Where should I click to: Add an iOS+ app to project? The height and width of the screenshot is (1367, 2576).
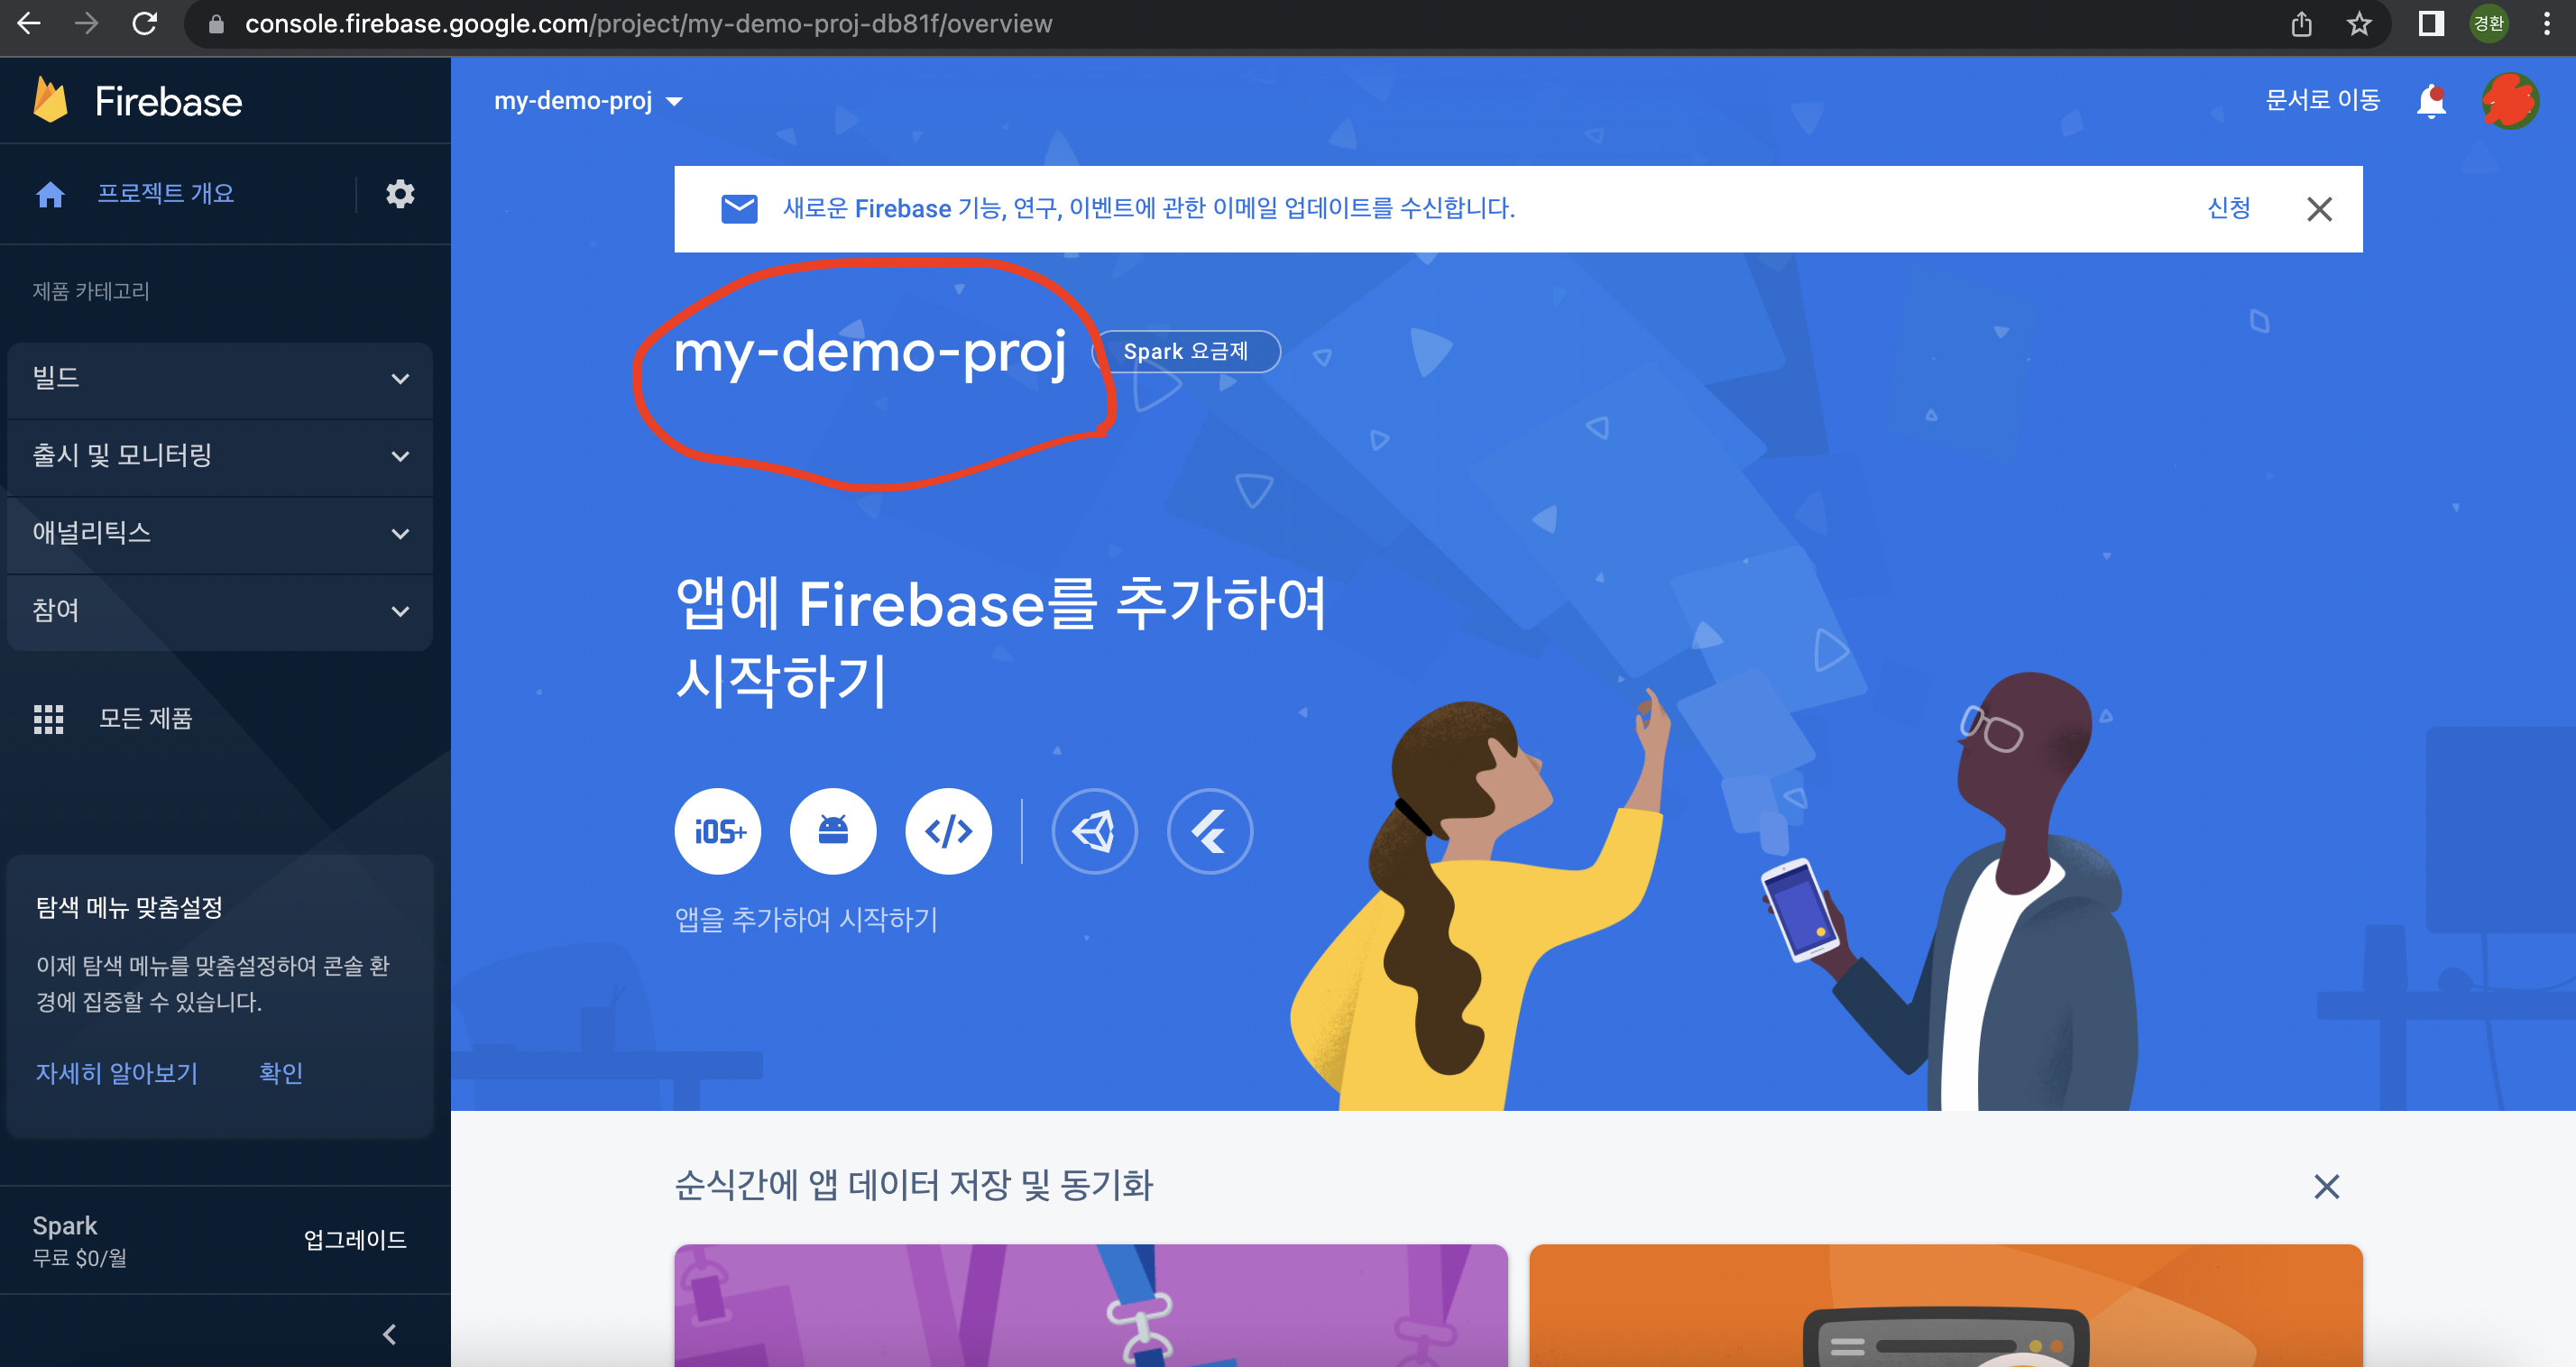tap(717, 831)
